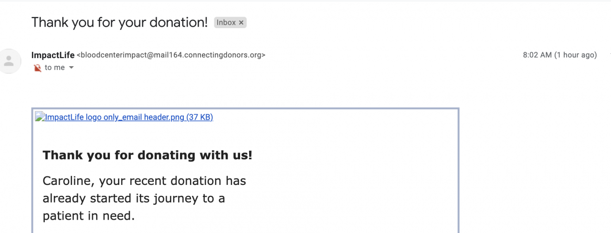611x233 pixels.
Task: Click the red no-encryption lock icon
Action: coord(38,68)
